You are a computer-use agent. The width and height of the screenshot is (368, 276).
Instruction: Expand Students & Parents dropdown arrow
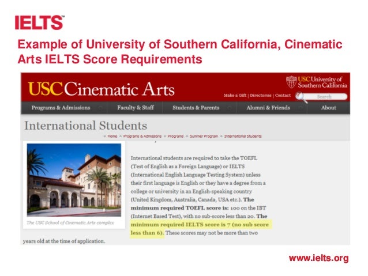230,108
